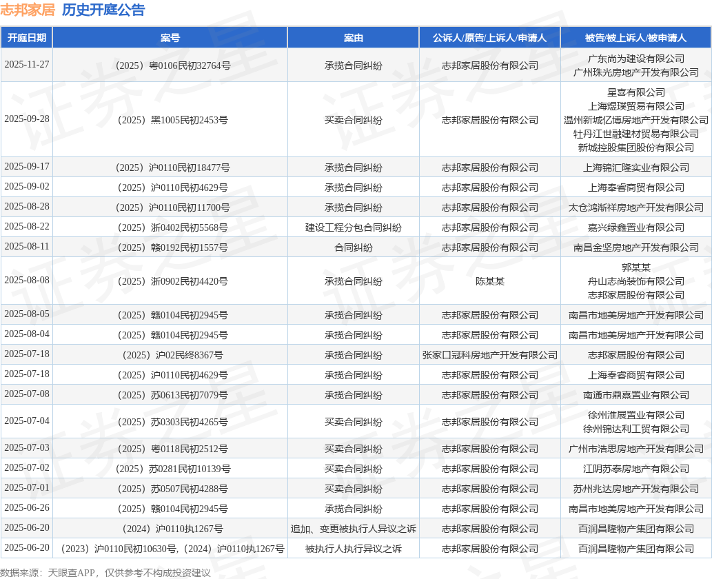Click plaintiff 张家口冠科房地产开发有限公司
The width and height of the screenshot is (712, 579).
[x=490, y=356]
